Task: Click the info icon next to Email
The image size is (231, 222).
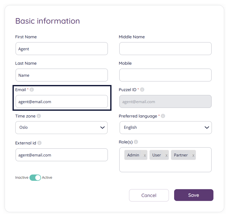Action: (x=32, y=89)
